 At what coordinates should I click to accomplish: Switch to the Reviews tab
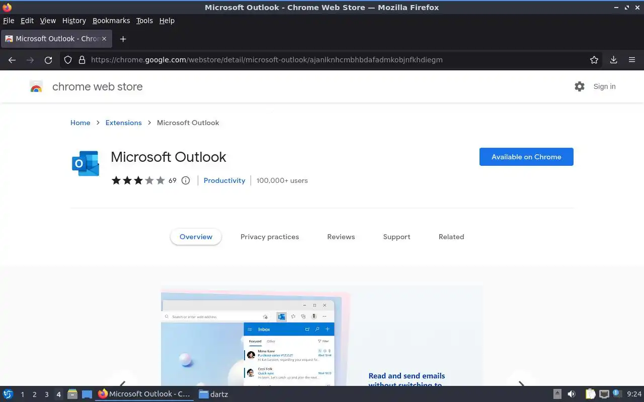click(341, 237)
